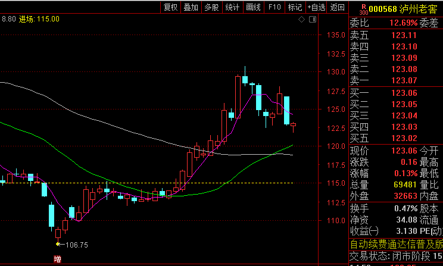Image resolution: width=443 pixels, height=266 pixels.
Task: Click the 增 marker below the chart
Action: [57, 259]
